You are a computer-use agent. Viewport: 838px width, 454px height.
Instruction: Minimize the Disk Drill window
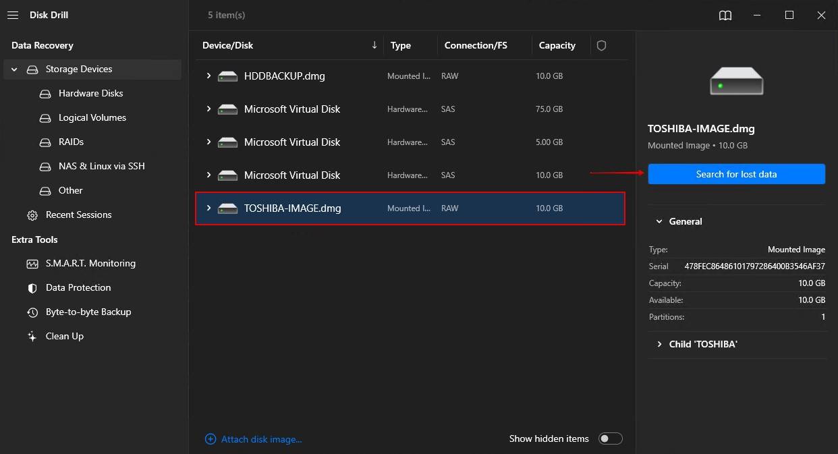click(x=758, y=15)
